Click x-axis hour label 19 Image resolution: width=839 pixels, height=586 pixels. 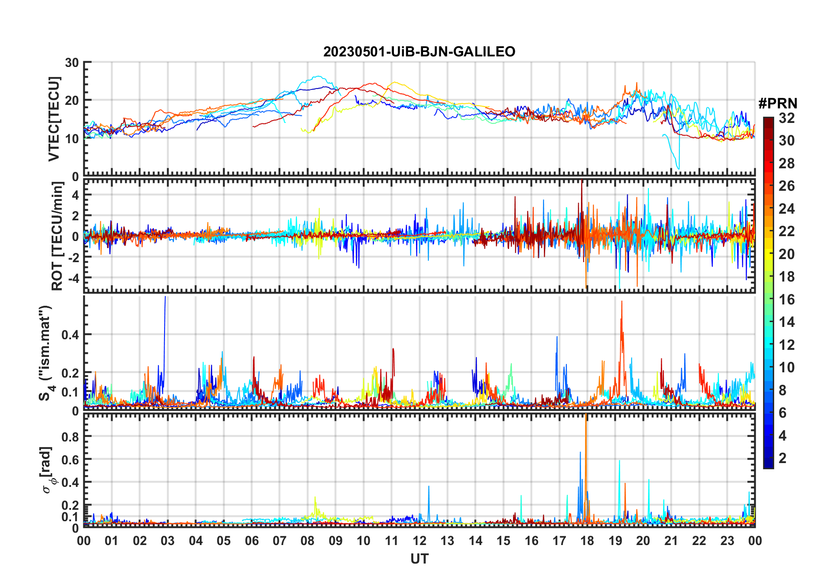coord(615,541)
